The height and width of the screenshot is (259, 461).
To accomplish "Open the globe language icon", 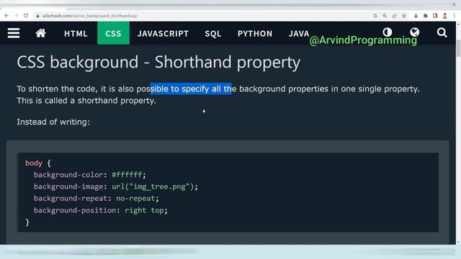I will [415, 32].
